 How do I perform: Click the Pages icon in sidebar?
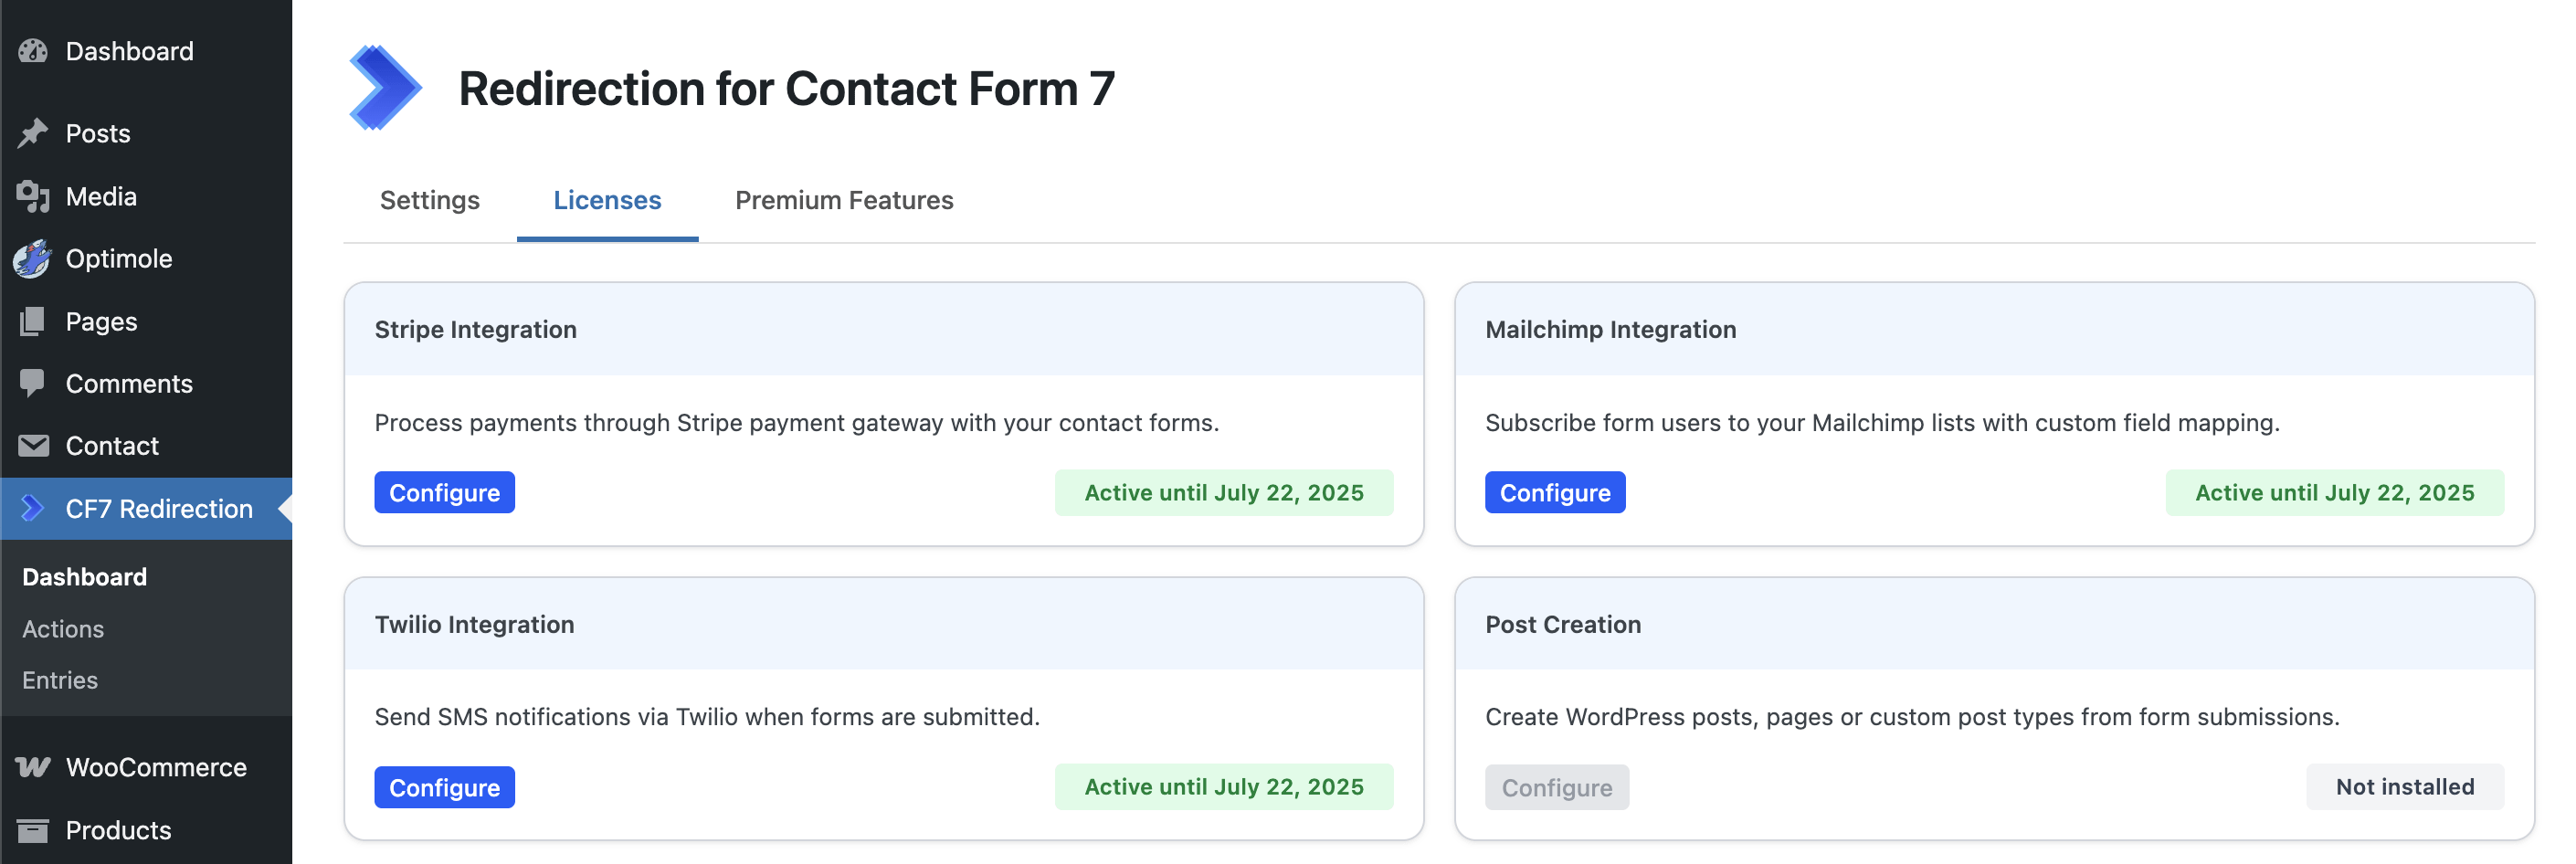[33, 321]
